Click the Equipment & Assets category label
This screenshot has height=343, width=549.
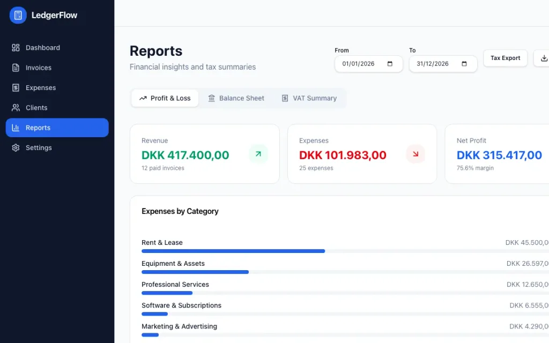click(x=173, y=264)
